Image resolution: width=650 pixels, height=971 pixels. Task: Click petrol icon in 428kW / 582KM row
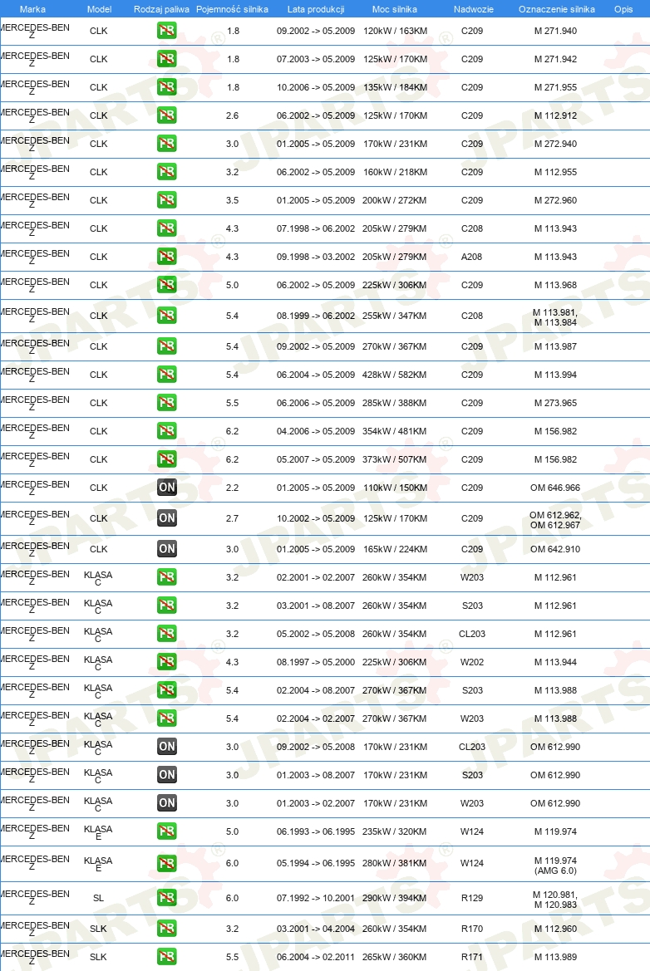pyautogui.click(x=167, y=375)
